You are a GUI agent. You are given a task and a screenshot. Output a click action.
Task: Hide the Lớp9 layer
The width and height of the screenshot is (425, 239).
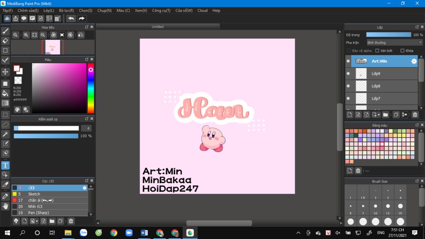pos(348,73)
